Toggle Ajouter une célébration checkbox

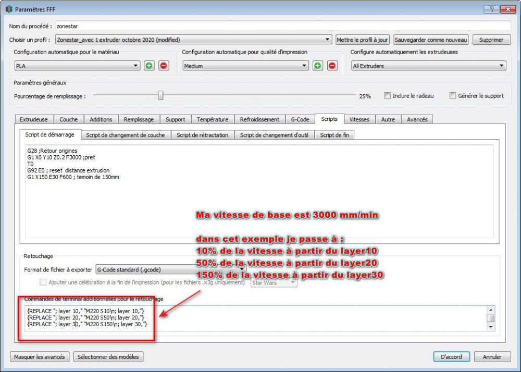coord(43,282)
